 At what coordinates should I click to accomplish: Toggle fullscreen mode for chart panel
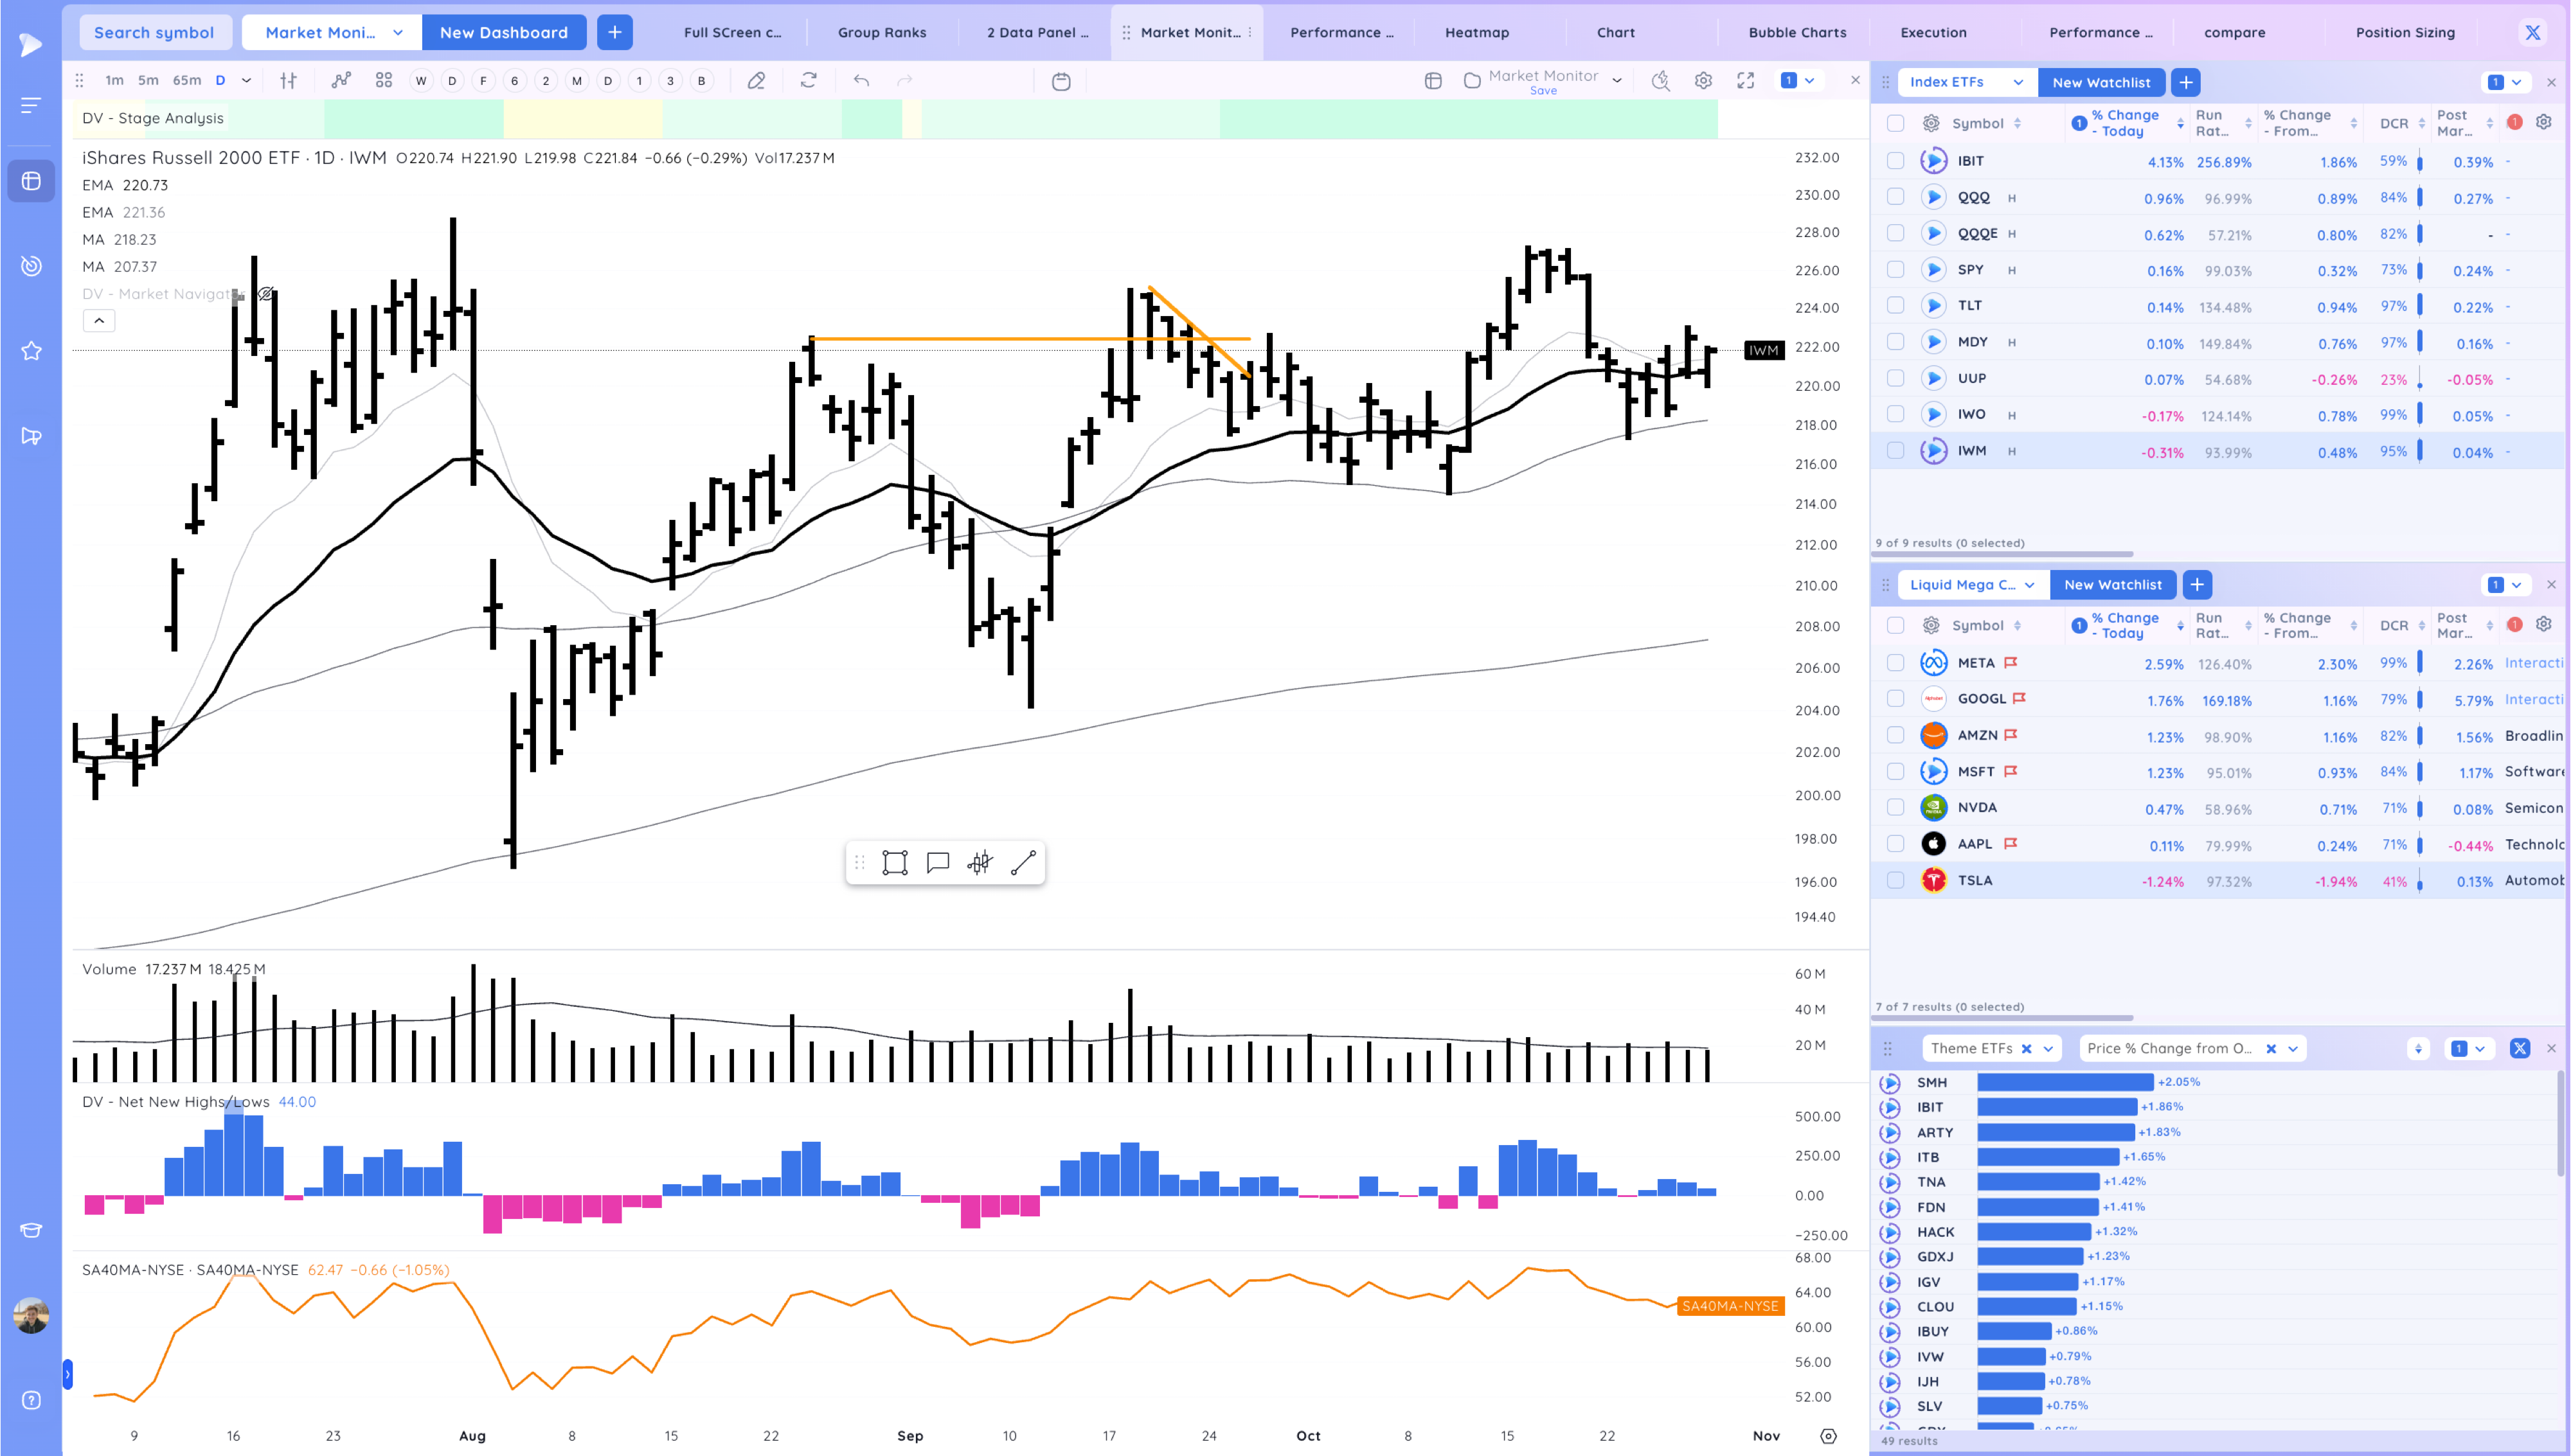[1745, 81]
